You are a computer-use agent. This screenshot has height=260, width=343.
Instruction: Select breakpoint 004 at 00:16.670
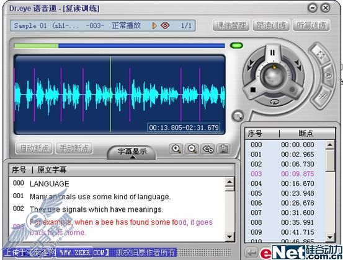coord(284,183)
